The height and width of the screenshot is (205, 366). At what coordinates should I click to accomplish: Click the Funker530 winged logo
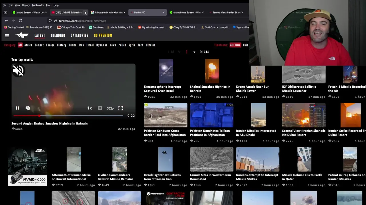pos(22,35)
